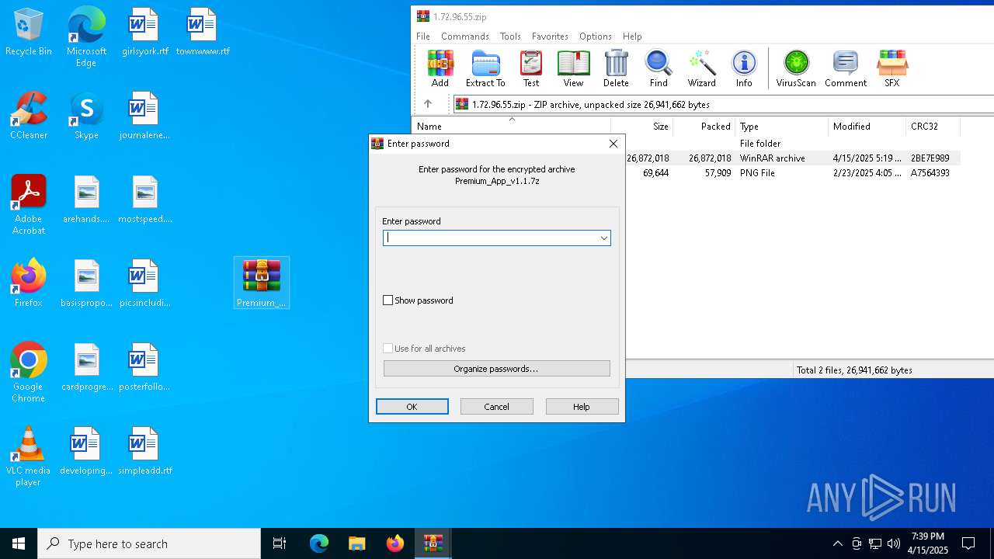Sort file list by Name column

(512, 127)
